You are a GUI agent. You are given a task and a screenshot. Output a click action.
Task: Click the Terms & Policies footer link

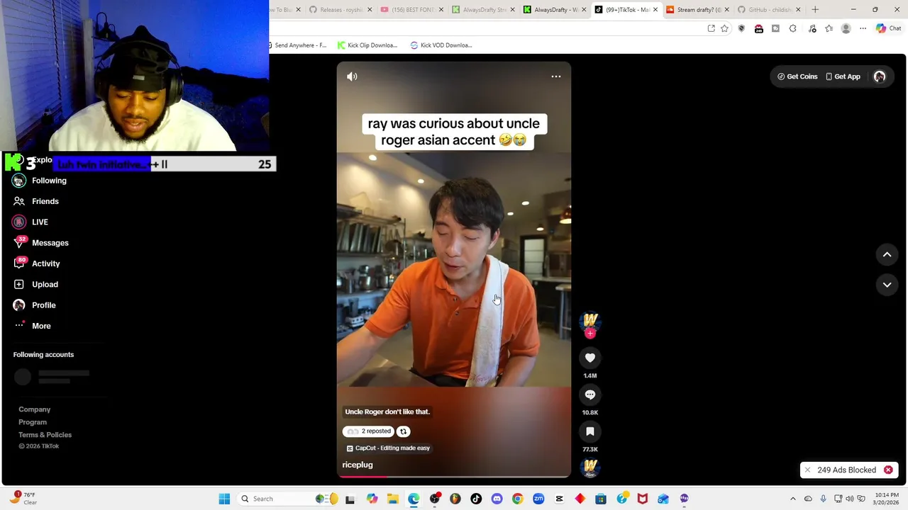(45, 435)
